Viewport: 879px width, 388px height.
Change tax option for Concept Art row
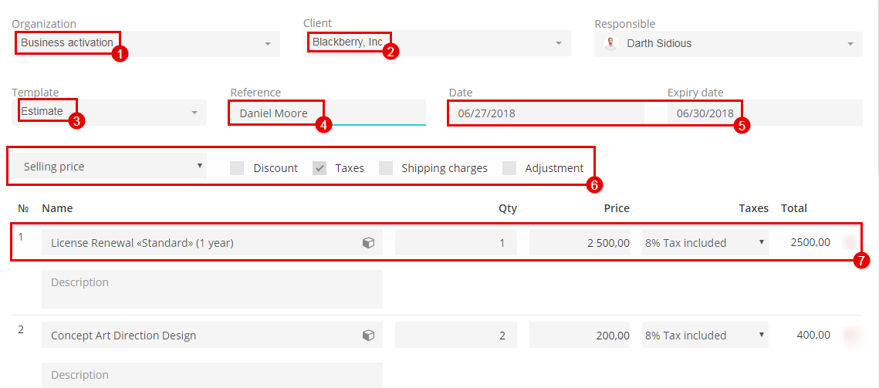click(x=705, y=336)
